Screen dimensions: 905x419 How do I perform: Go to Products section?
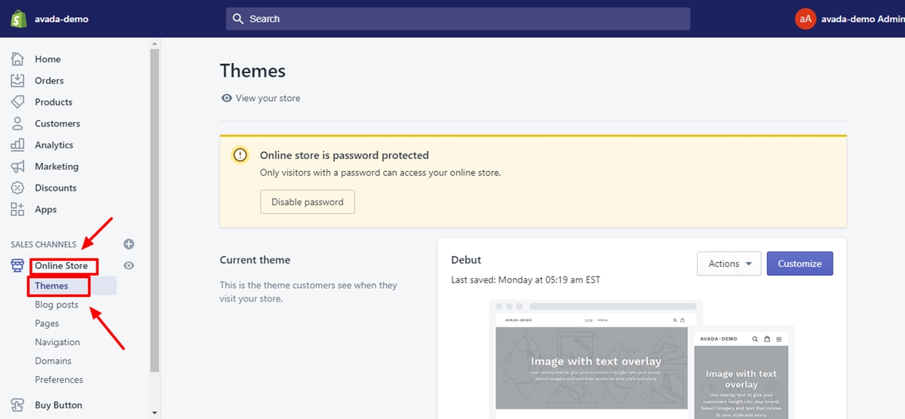click(54, 102)
